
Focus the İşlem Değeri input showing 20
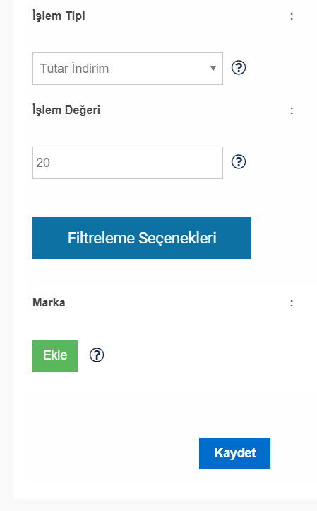click(128, 163)
